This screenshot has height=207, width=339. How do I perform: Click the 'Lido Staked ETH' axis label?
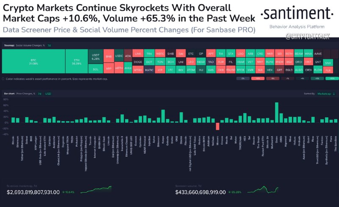pyautogui.click(x=45, y=146)
